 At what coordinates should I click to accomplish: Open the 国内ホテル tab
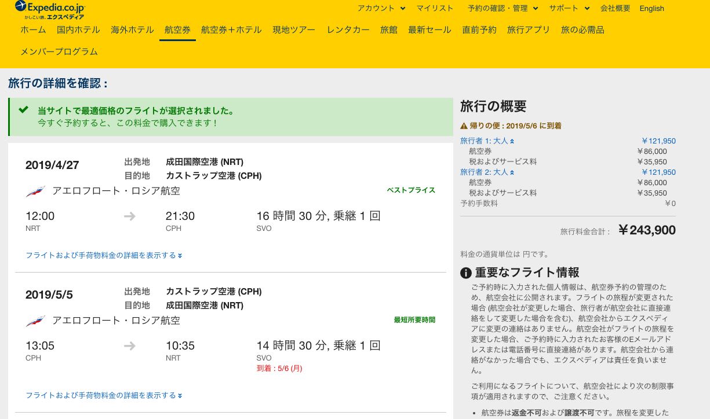(x=78, y=30)
